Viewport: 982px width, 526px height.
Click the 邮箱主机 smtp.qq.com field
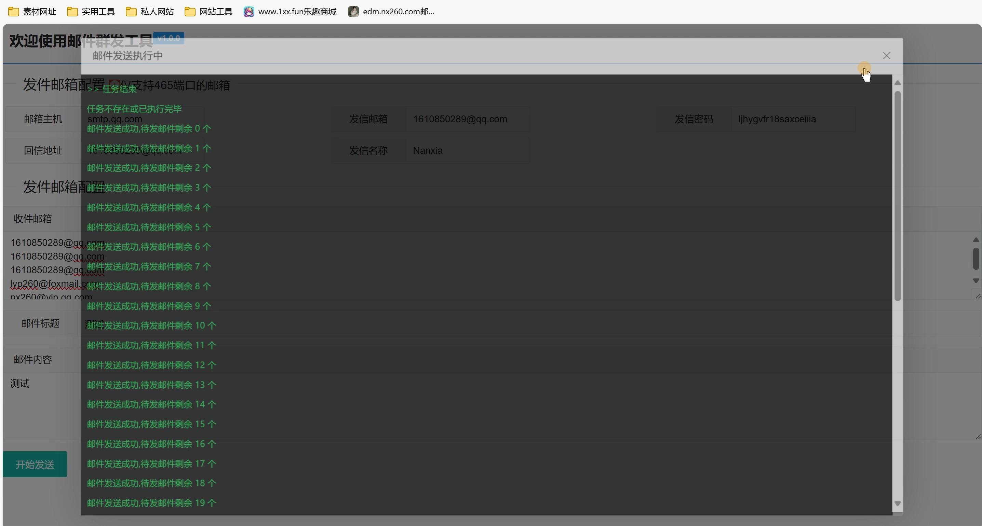pos(143,119)
